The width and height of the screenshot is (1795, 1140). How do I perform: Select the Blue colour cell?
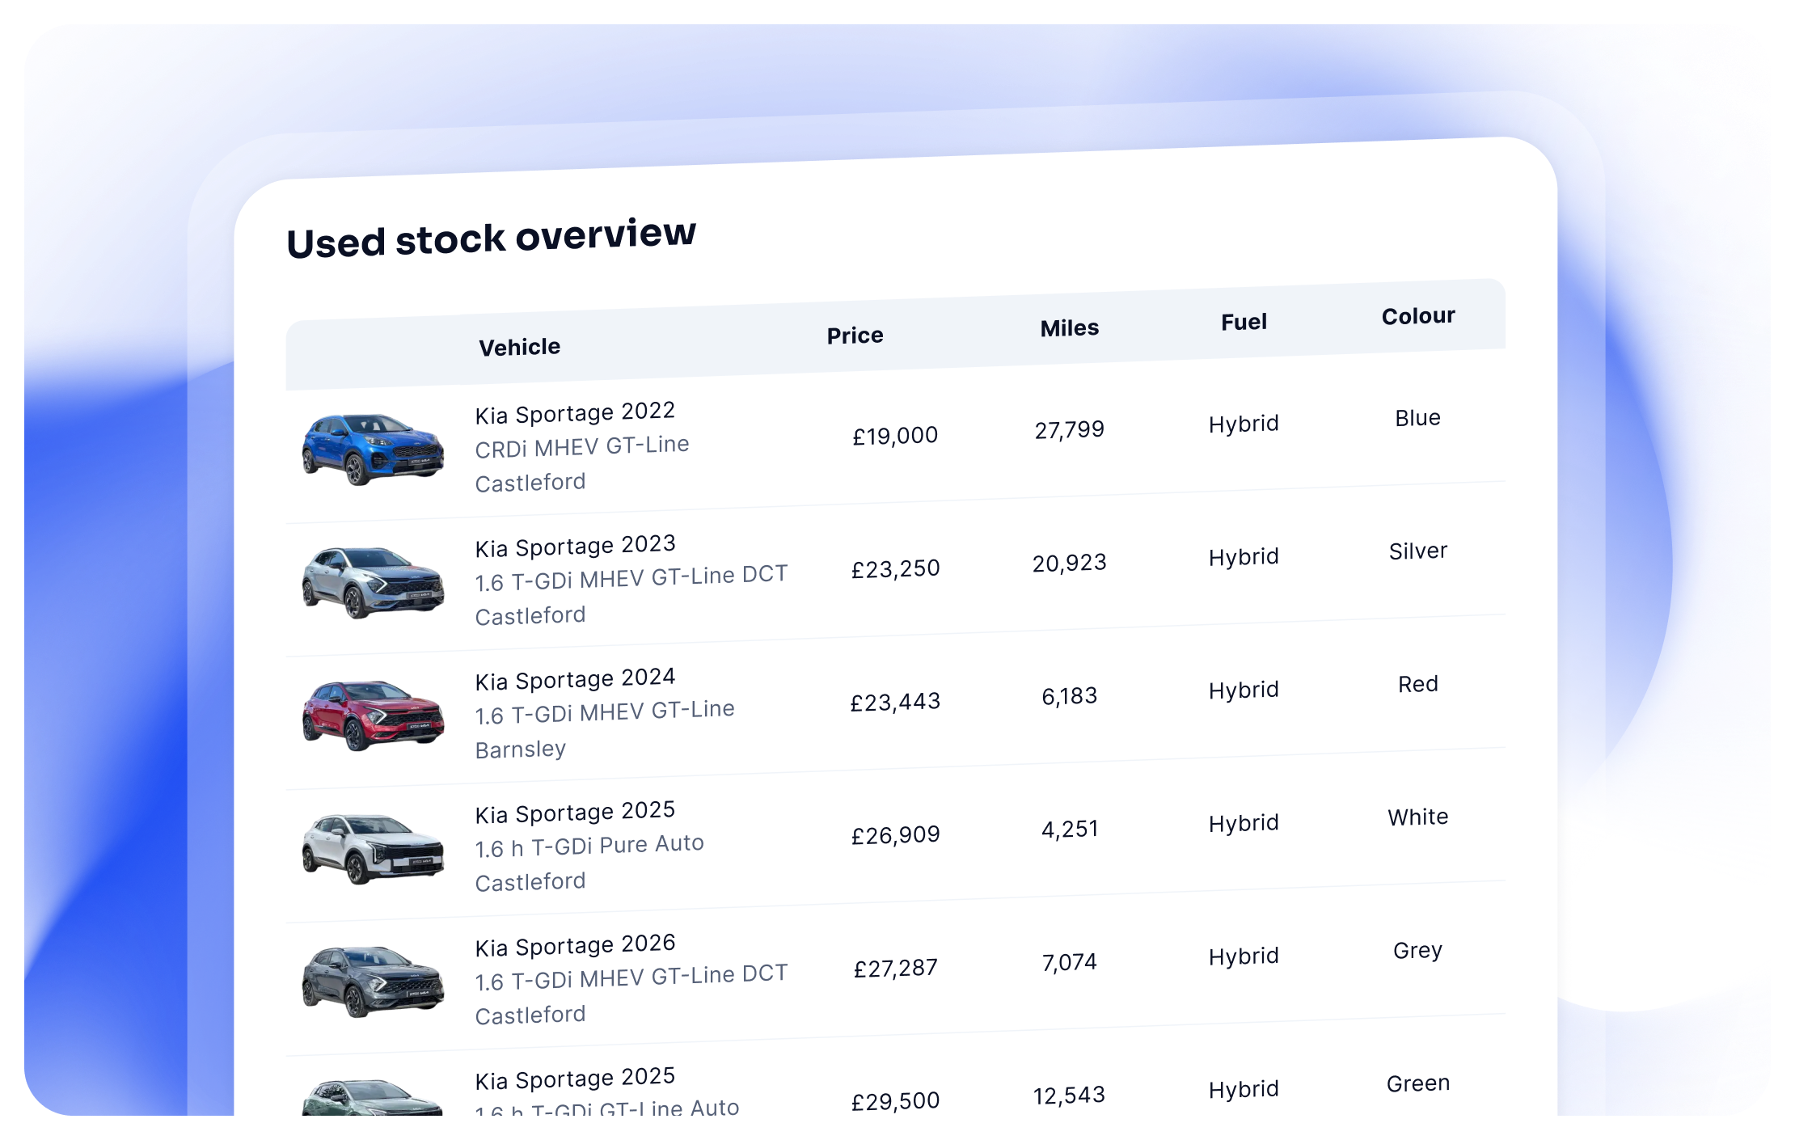pos(1418,418)
